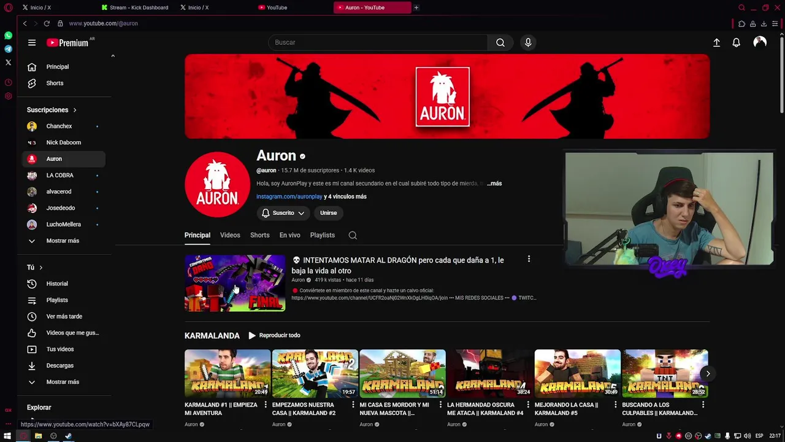Open options for featured dragon video
Screen dimensions: 785x442
tap(529, 259)
